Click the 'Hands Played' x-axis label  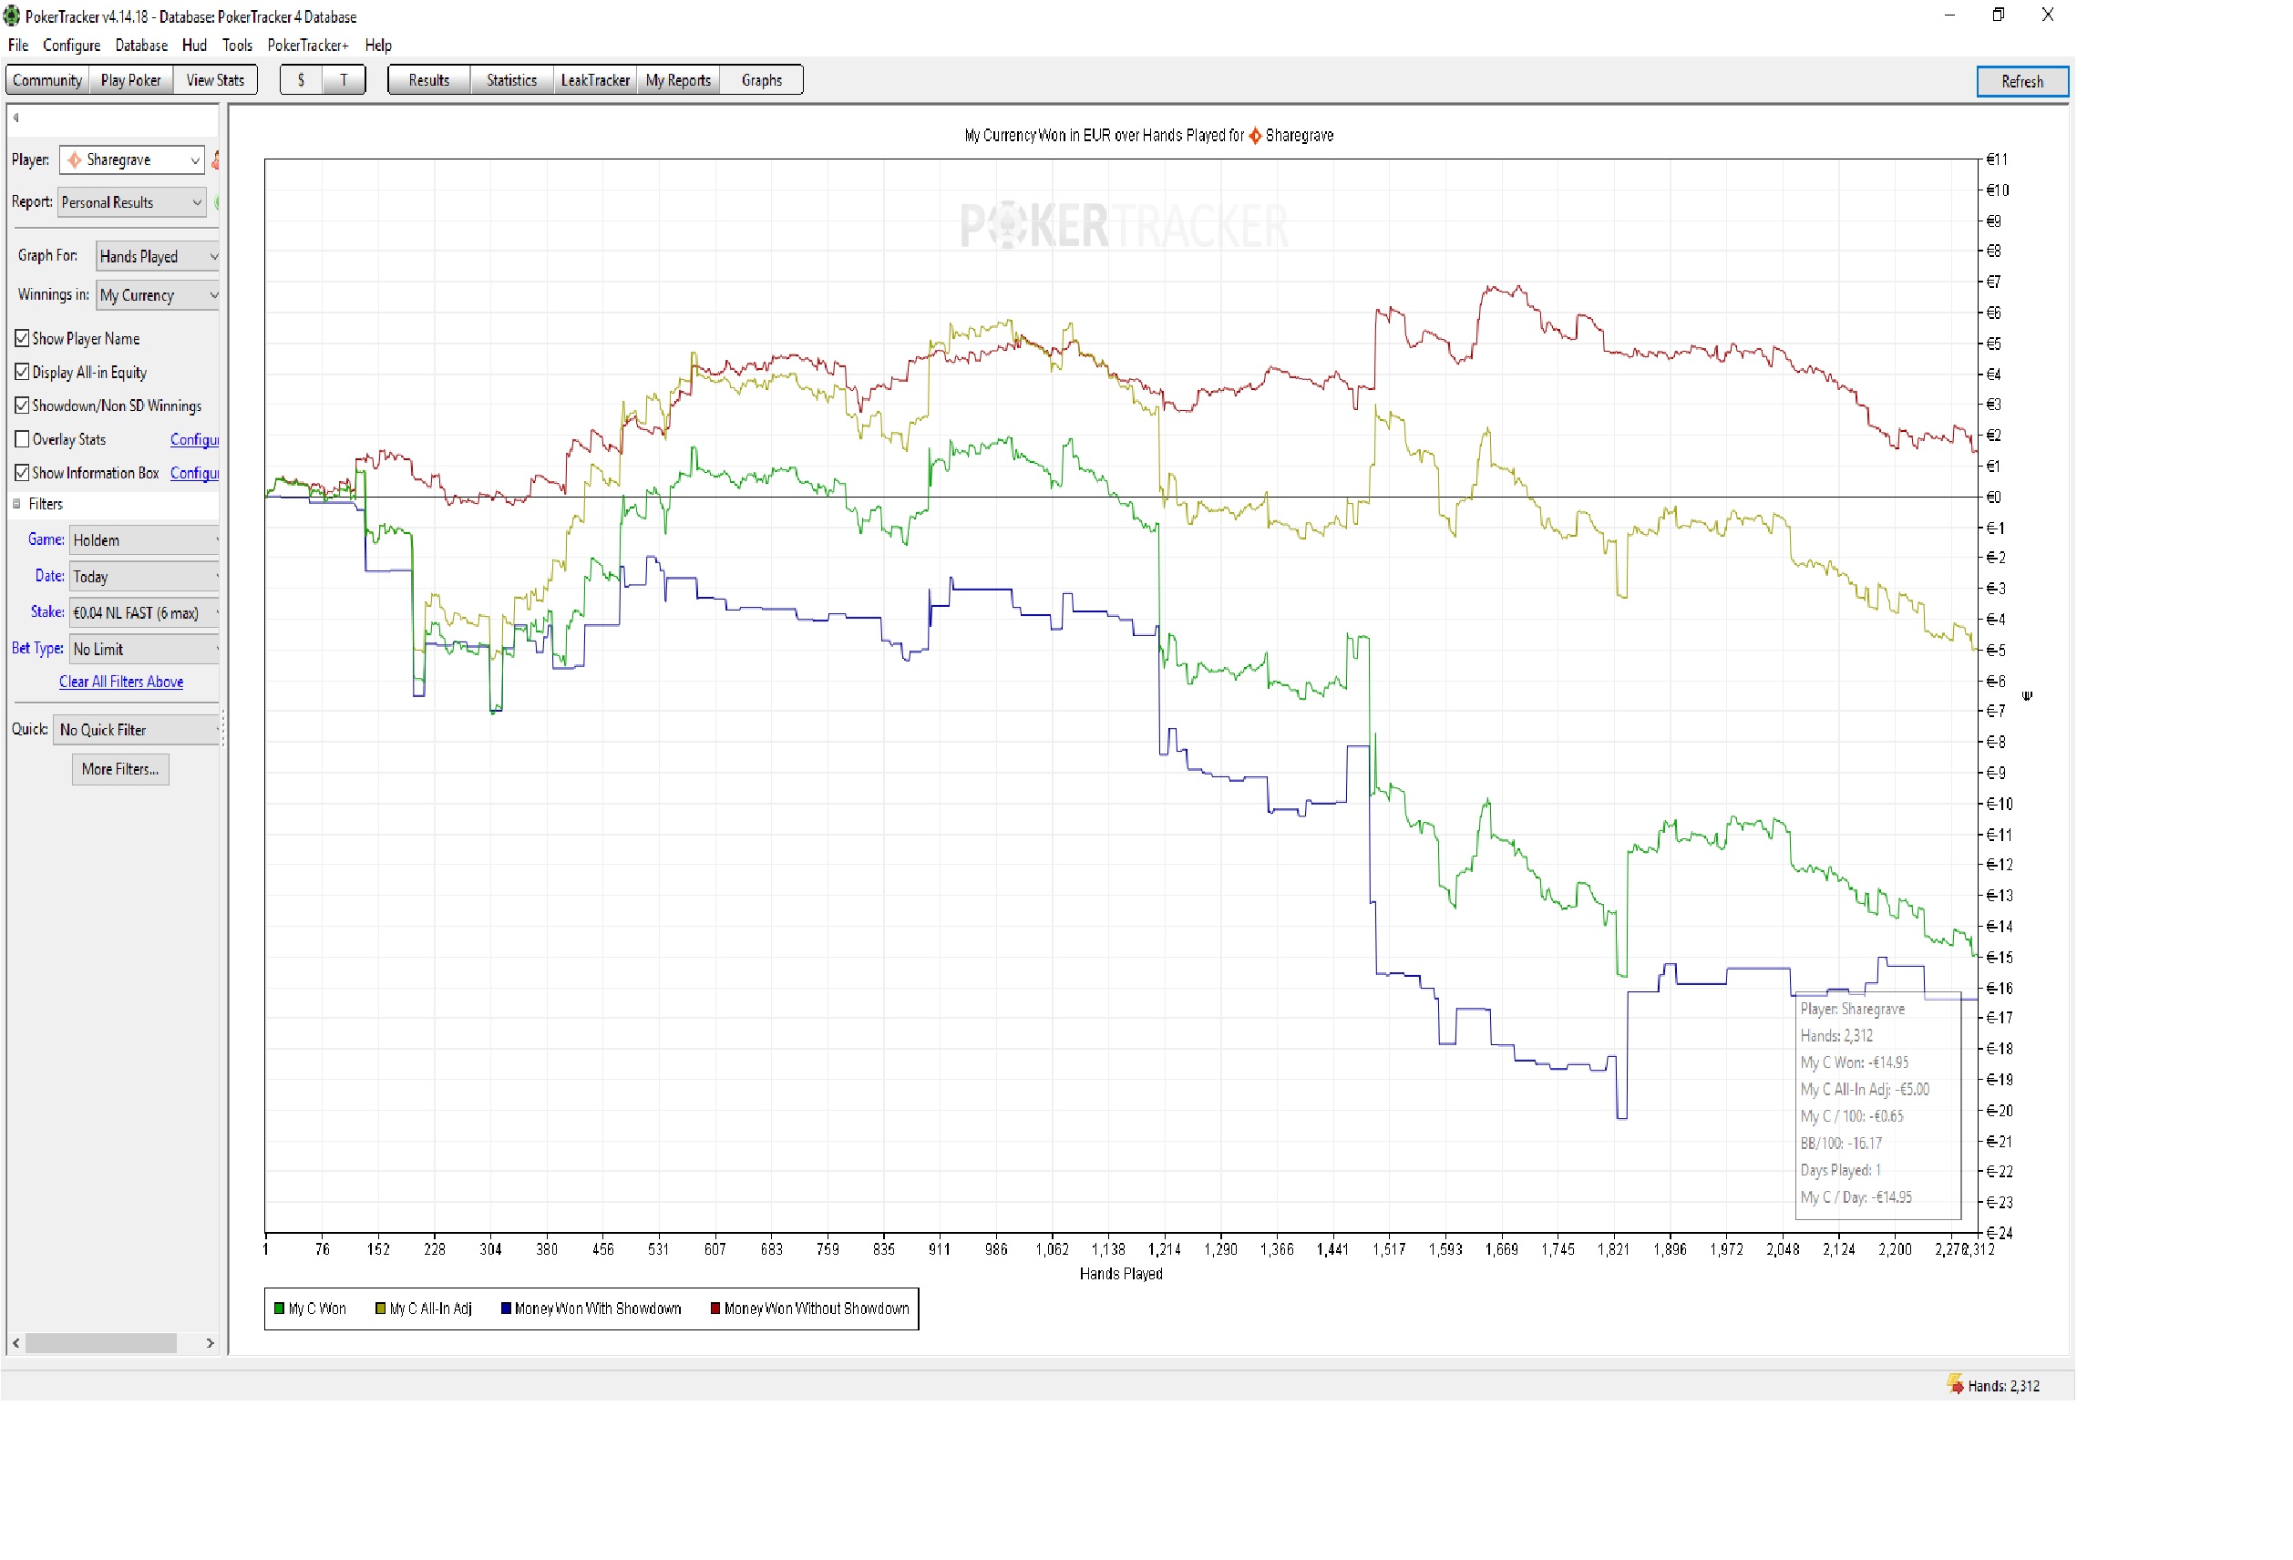[x=1121, y=1274]
